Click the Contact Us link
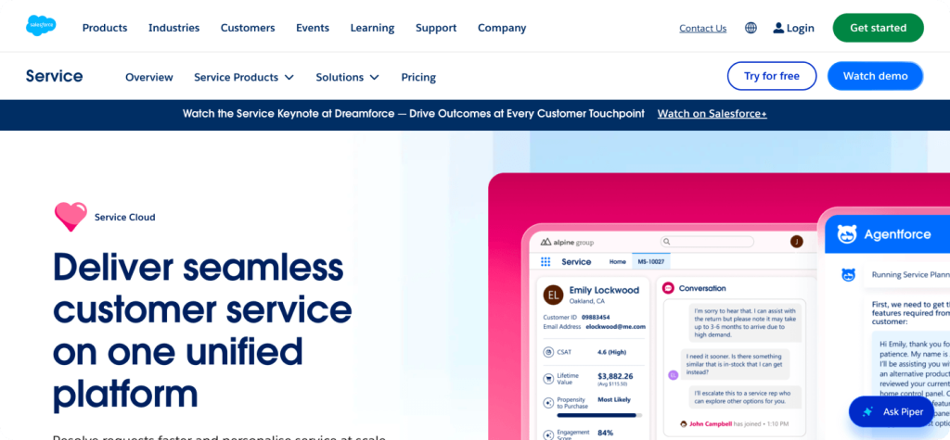This screenshot has height=440, width=950. pos(703,28)
